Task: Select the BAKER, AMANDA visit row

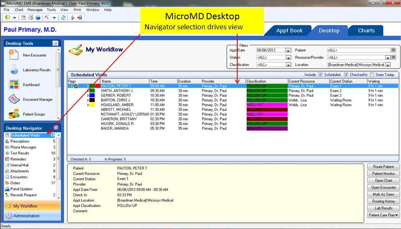Action: (x=233, y=128)
